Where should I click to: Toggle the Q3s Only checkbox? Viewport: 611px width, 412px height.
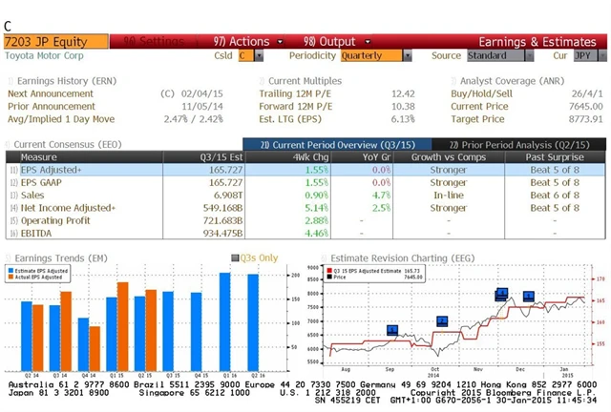pos(235,257)
